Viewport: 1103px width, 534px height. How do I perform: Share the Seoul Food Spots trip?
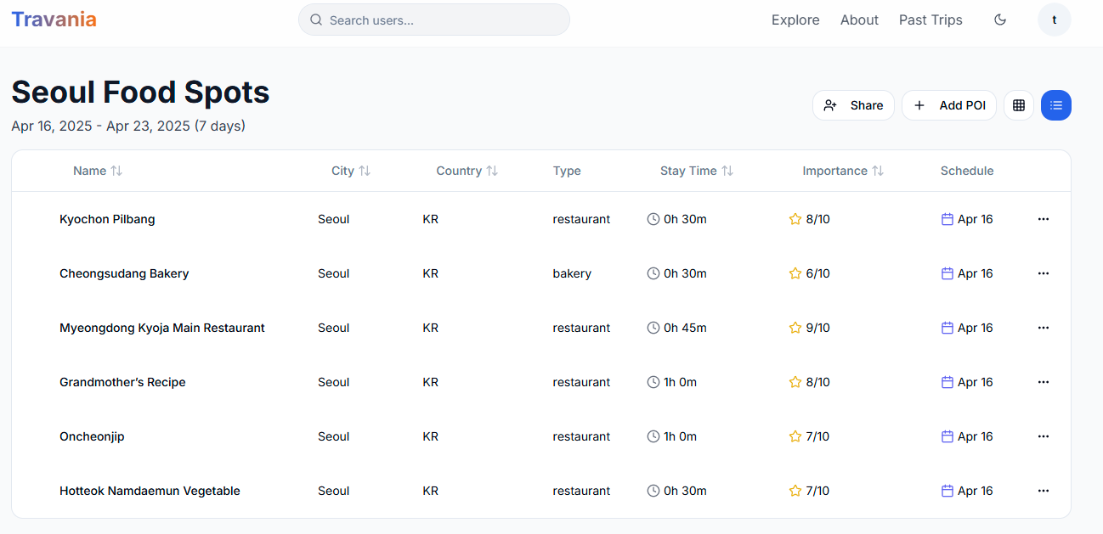coord(853,105)
